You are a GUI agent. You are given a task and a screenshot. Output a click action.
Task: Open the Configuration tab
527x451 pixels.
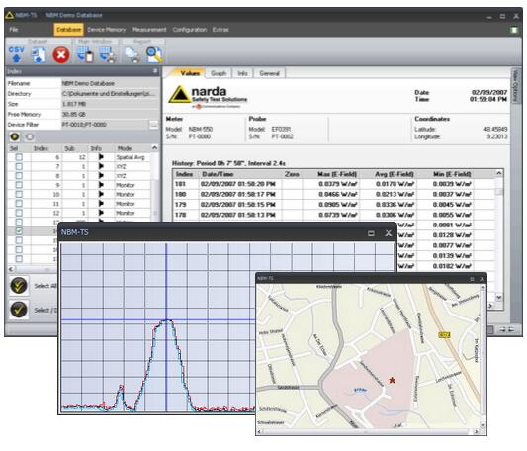click(190, 30)
